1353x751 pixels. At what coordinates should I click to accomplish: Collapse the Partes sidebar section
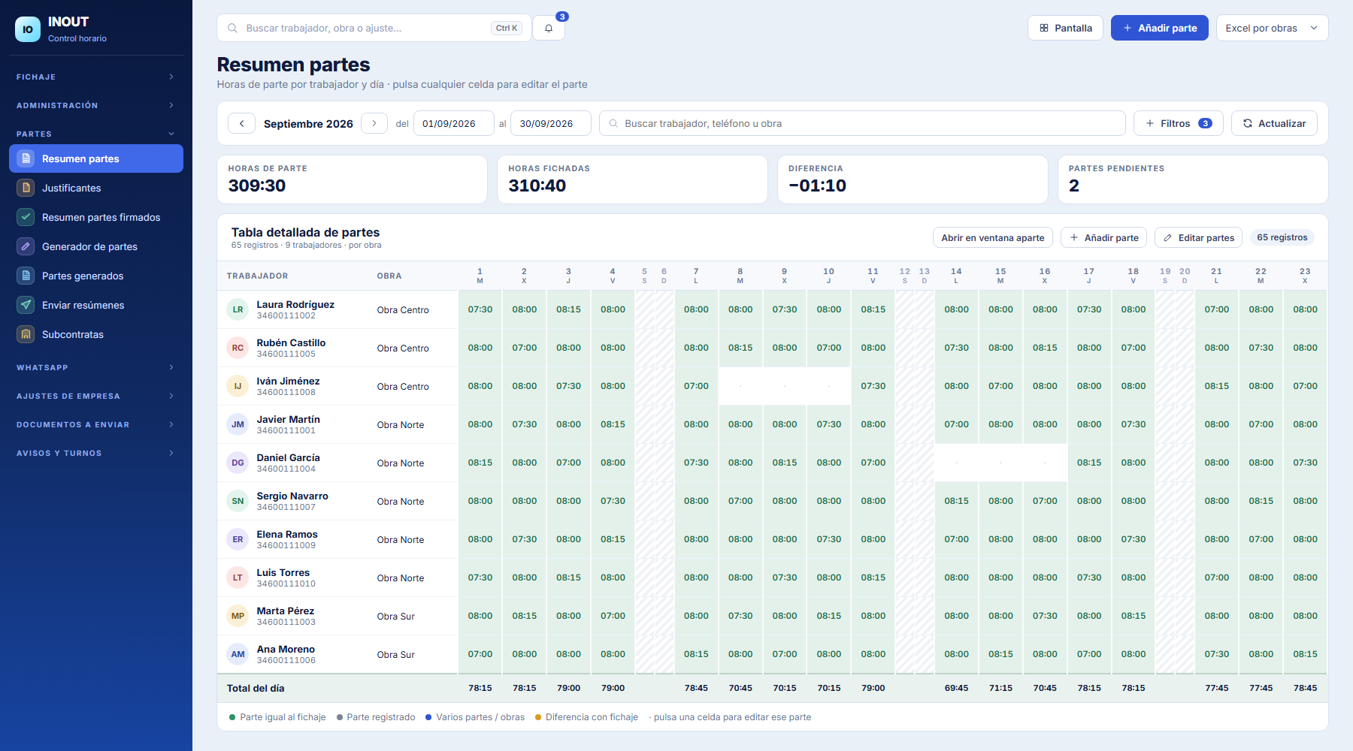[96, 134]
